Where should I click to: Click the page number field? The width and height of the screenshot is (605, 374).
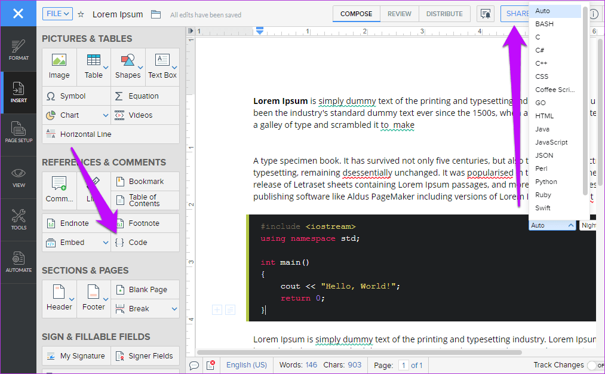(x=404, y=365)
